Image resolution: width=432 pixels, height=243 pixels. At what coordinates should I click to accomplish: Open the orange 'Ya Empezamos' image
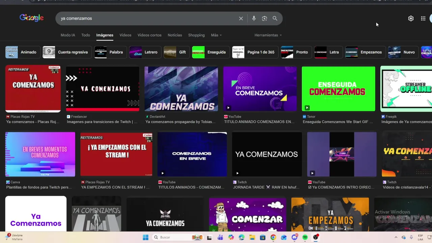pos(330,215)
